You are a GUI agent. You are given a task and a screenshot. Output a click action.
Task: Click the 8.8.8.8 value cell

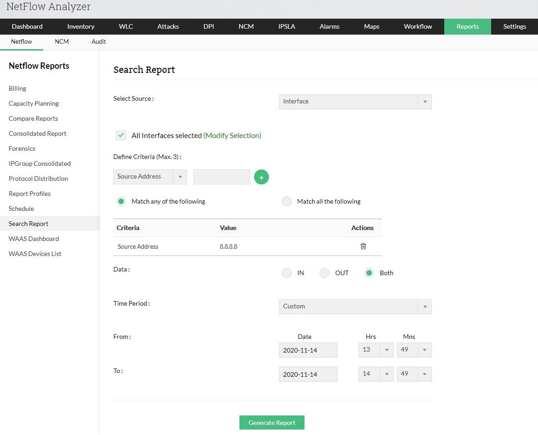(228, 246)
